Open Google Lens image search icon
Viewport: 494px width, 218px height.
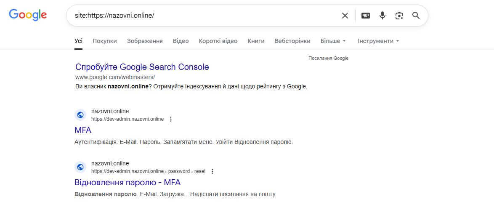point(399,16)
